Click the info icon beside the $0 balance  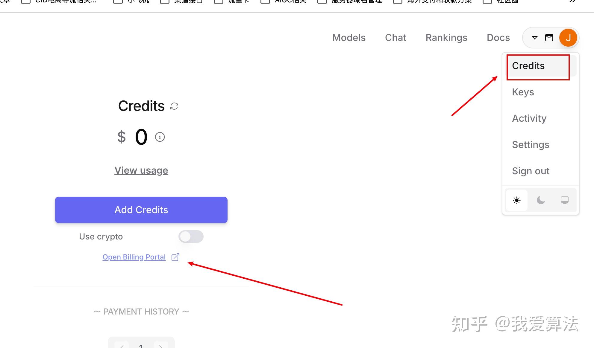[160, 137]
